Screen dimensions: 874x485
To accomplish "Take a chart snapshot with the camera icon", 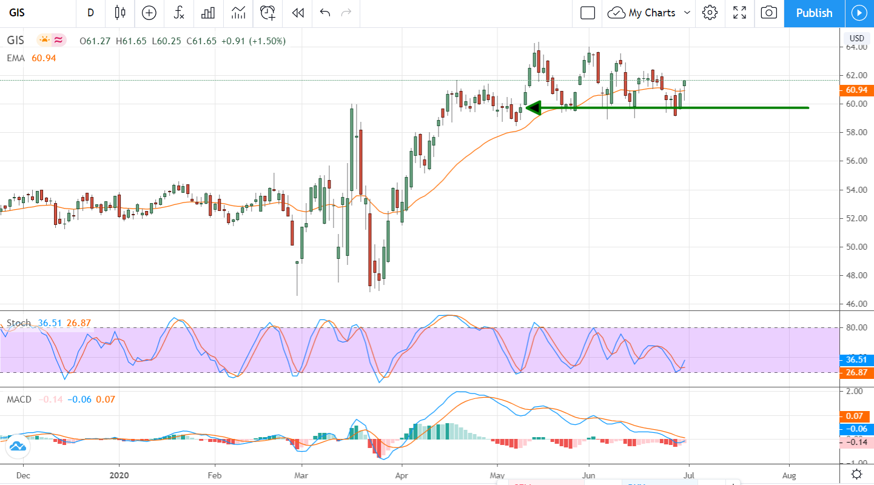I will point(768,13).
